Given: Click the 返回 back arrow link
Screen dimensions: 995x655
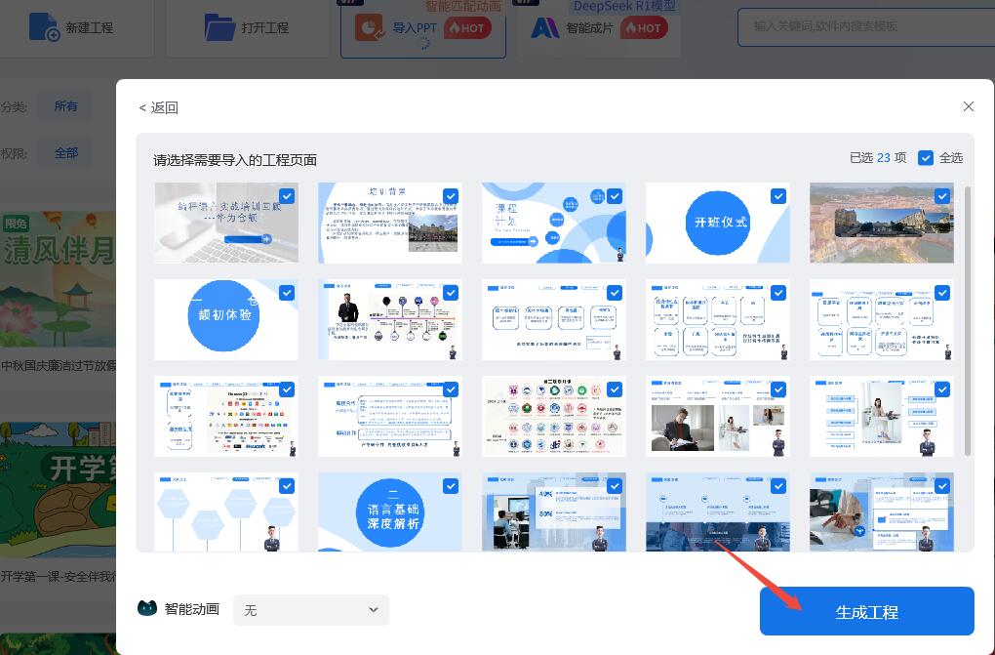Looking at the screenshot, I should [158, 107].
